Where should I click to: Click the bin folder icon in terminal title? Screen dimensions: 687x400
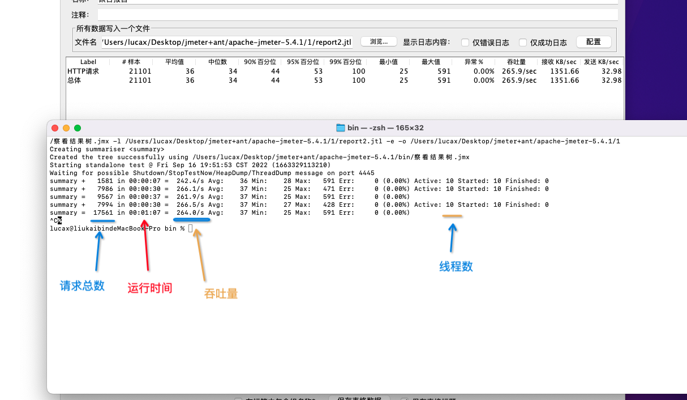(341, 128)
